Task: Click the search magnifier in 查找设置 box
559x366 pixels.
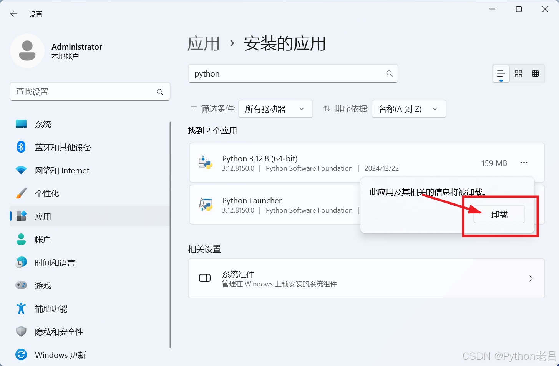Action: (160, 92)
